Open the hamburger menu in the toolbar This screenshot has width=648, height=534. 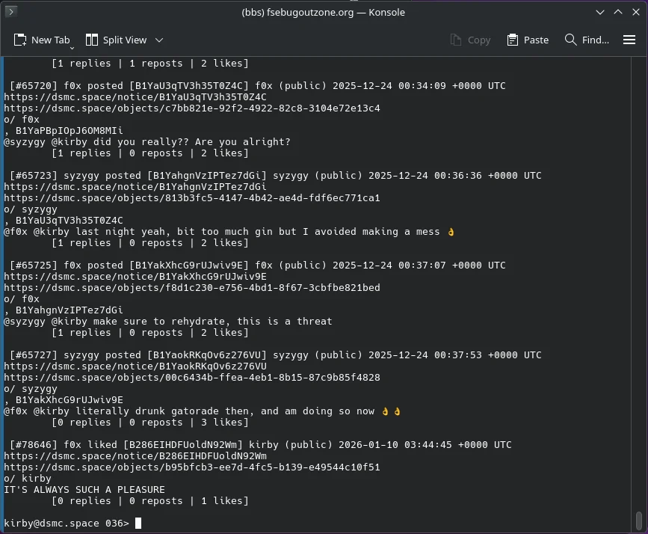629,40
